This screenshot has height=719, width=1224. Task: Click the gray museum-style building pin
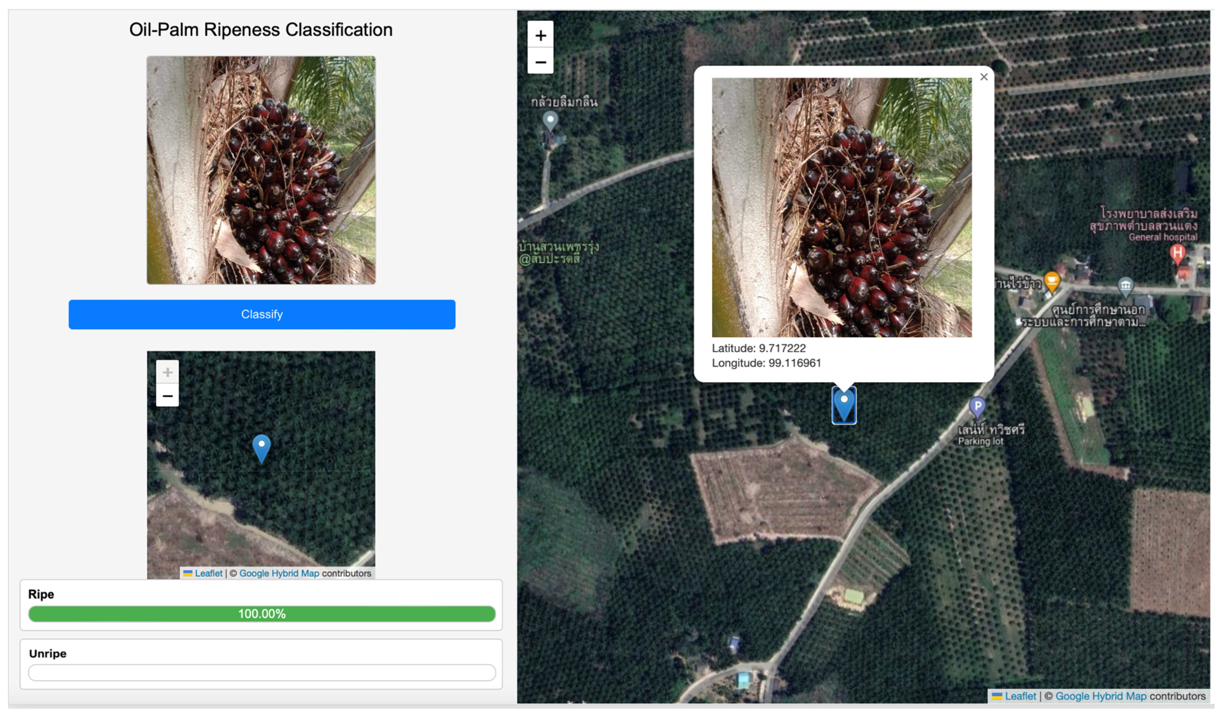click(x=1125, y=286)
